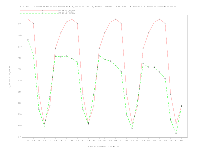Click the green F_MEAN circle marker at hour 00
198x153 pixels.
pyautogui.click(x=28, y=40)
